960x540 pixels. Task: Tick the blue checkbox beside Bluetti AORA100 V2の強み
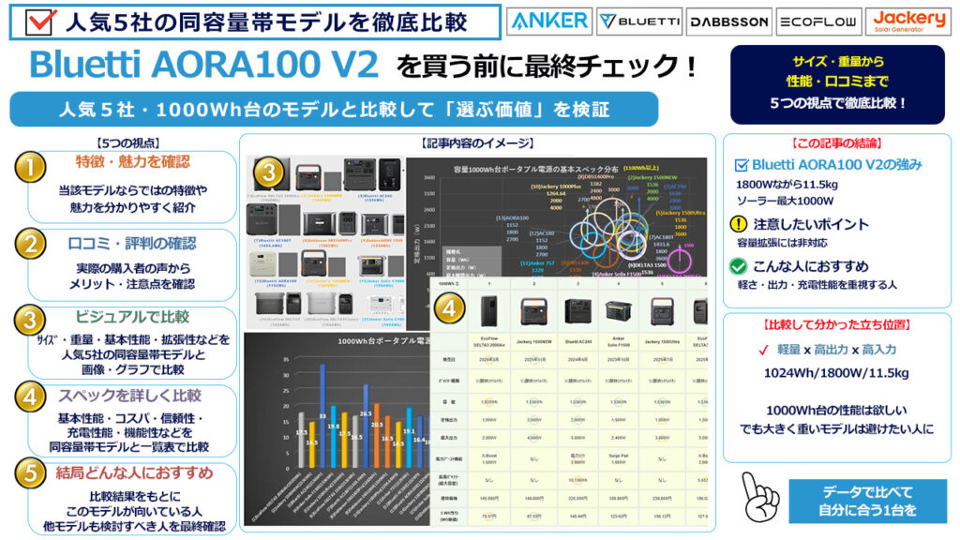click(x=741, y=165)
